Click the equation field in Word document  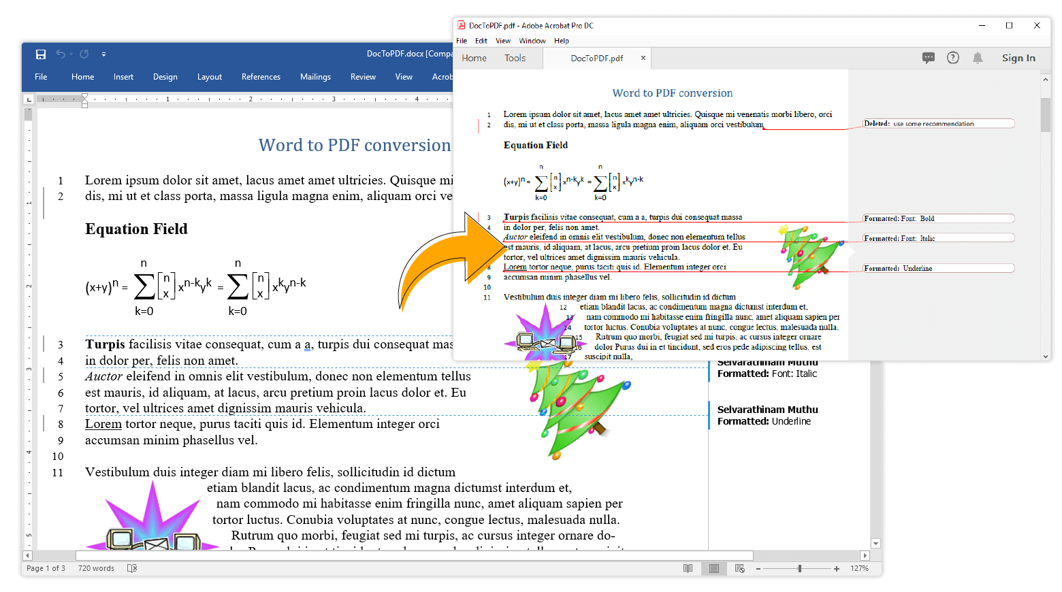[196, 287]
